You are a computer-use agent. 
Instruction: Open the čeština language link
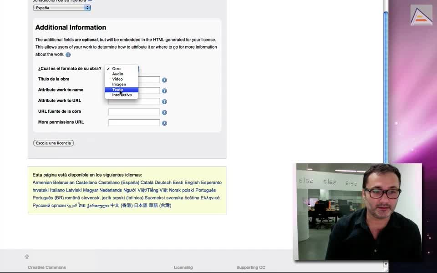point(192,198)
